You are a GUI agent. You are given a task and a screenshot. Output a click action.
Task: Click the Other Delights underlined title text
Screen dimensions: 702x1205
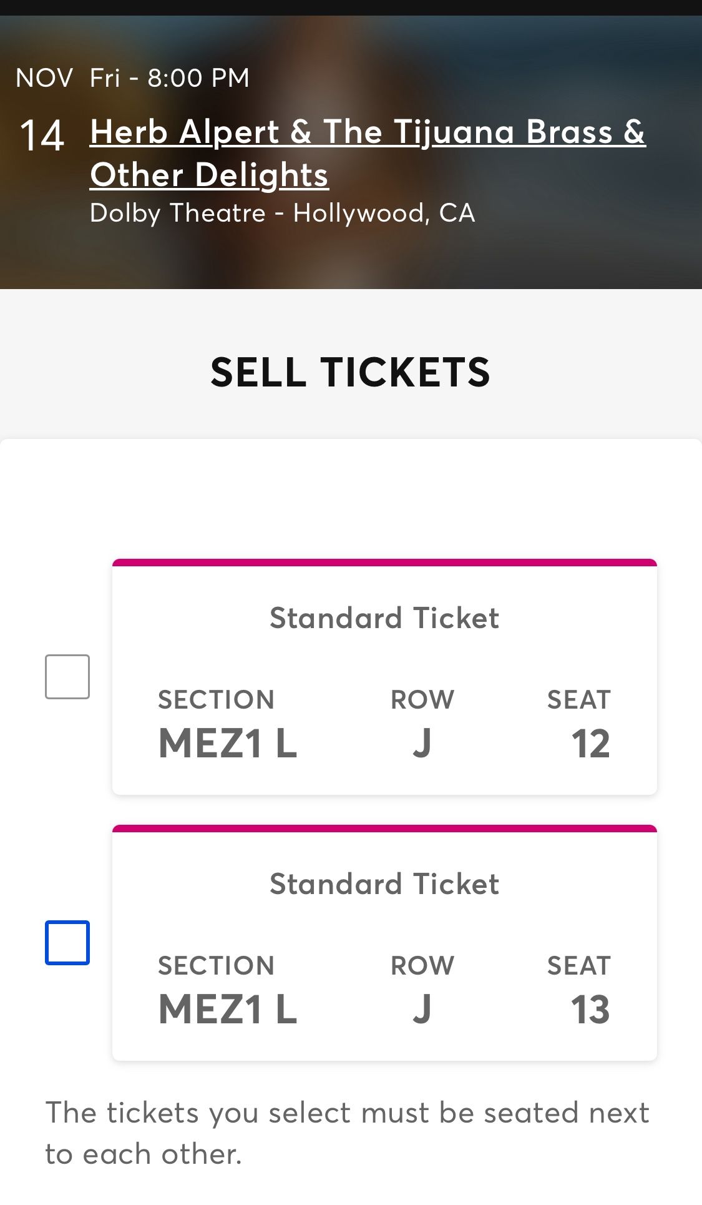(x=208, y=175)
